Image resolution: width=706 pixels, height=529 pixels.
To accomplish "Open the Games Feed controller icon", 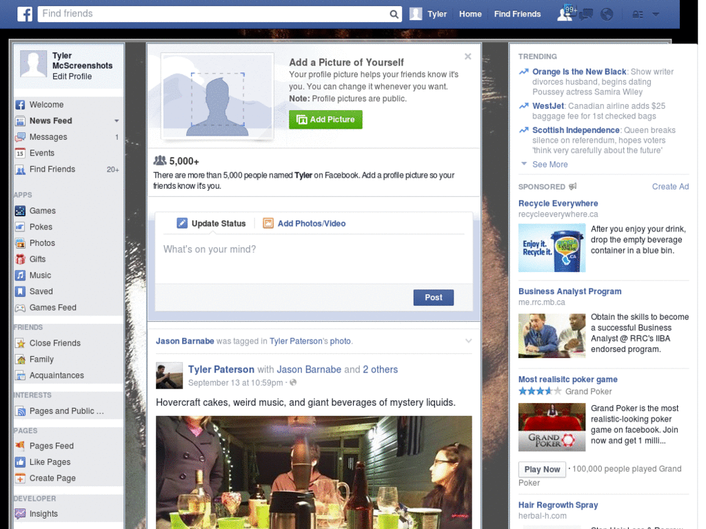I will point(20,308).
